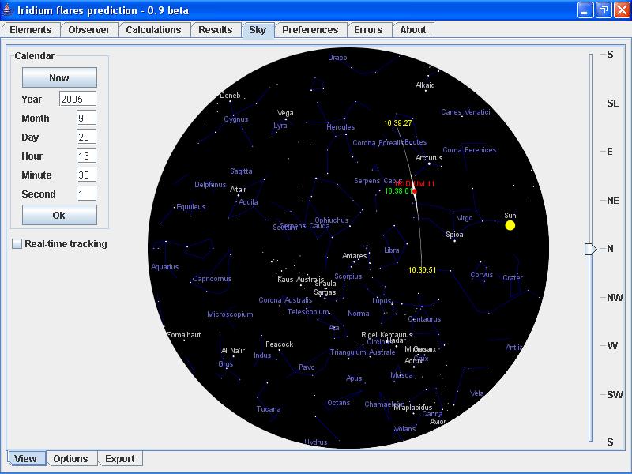Click the Arcturus star label
The image size is (632, 474).
tap(429, 157)
